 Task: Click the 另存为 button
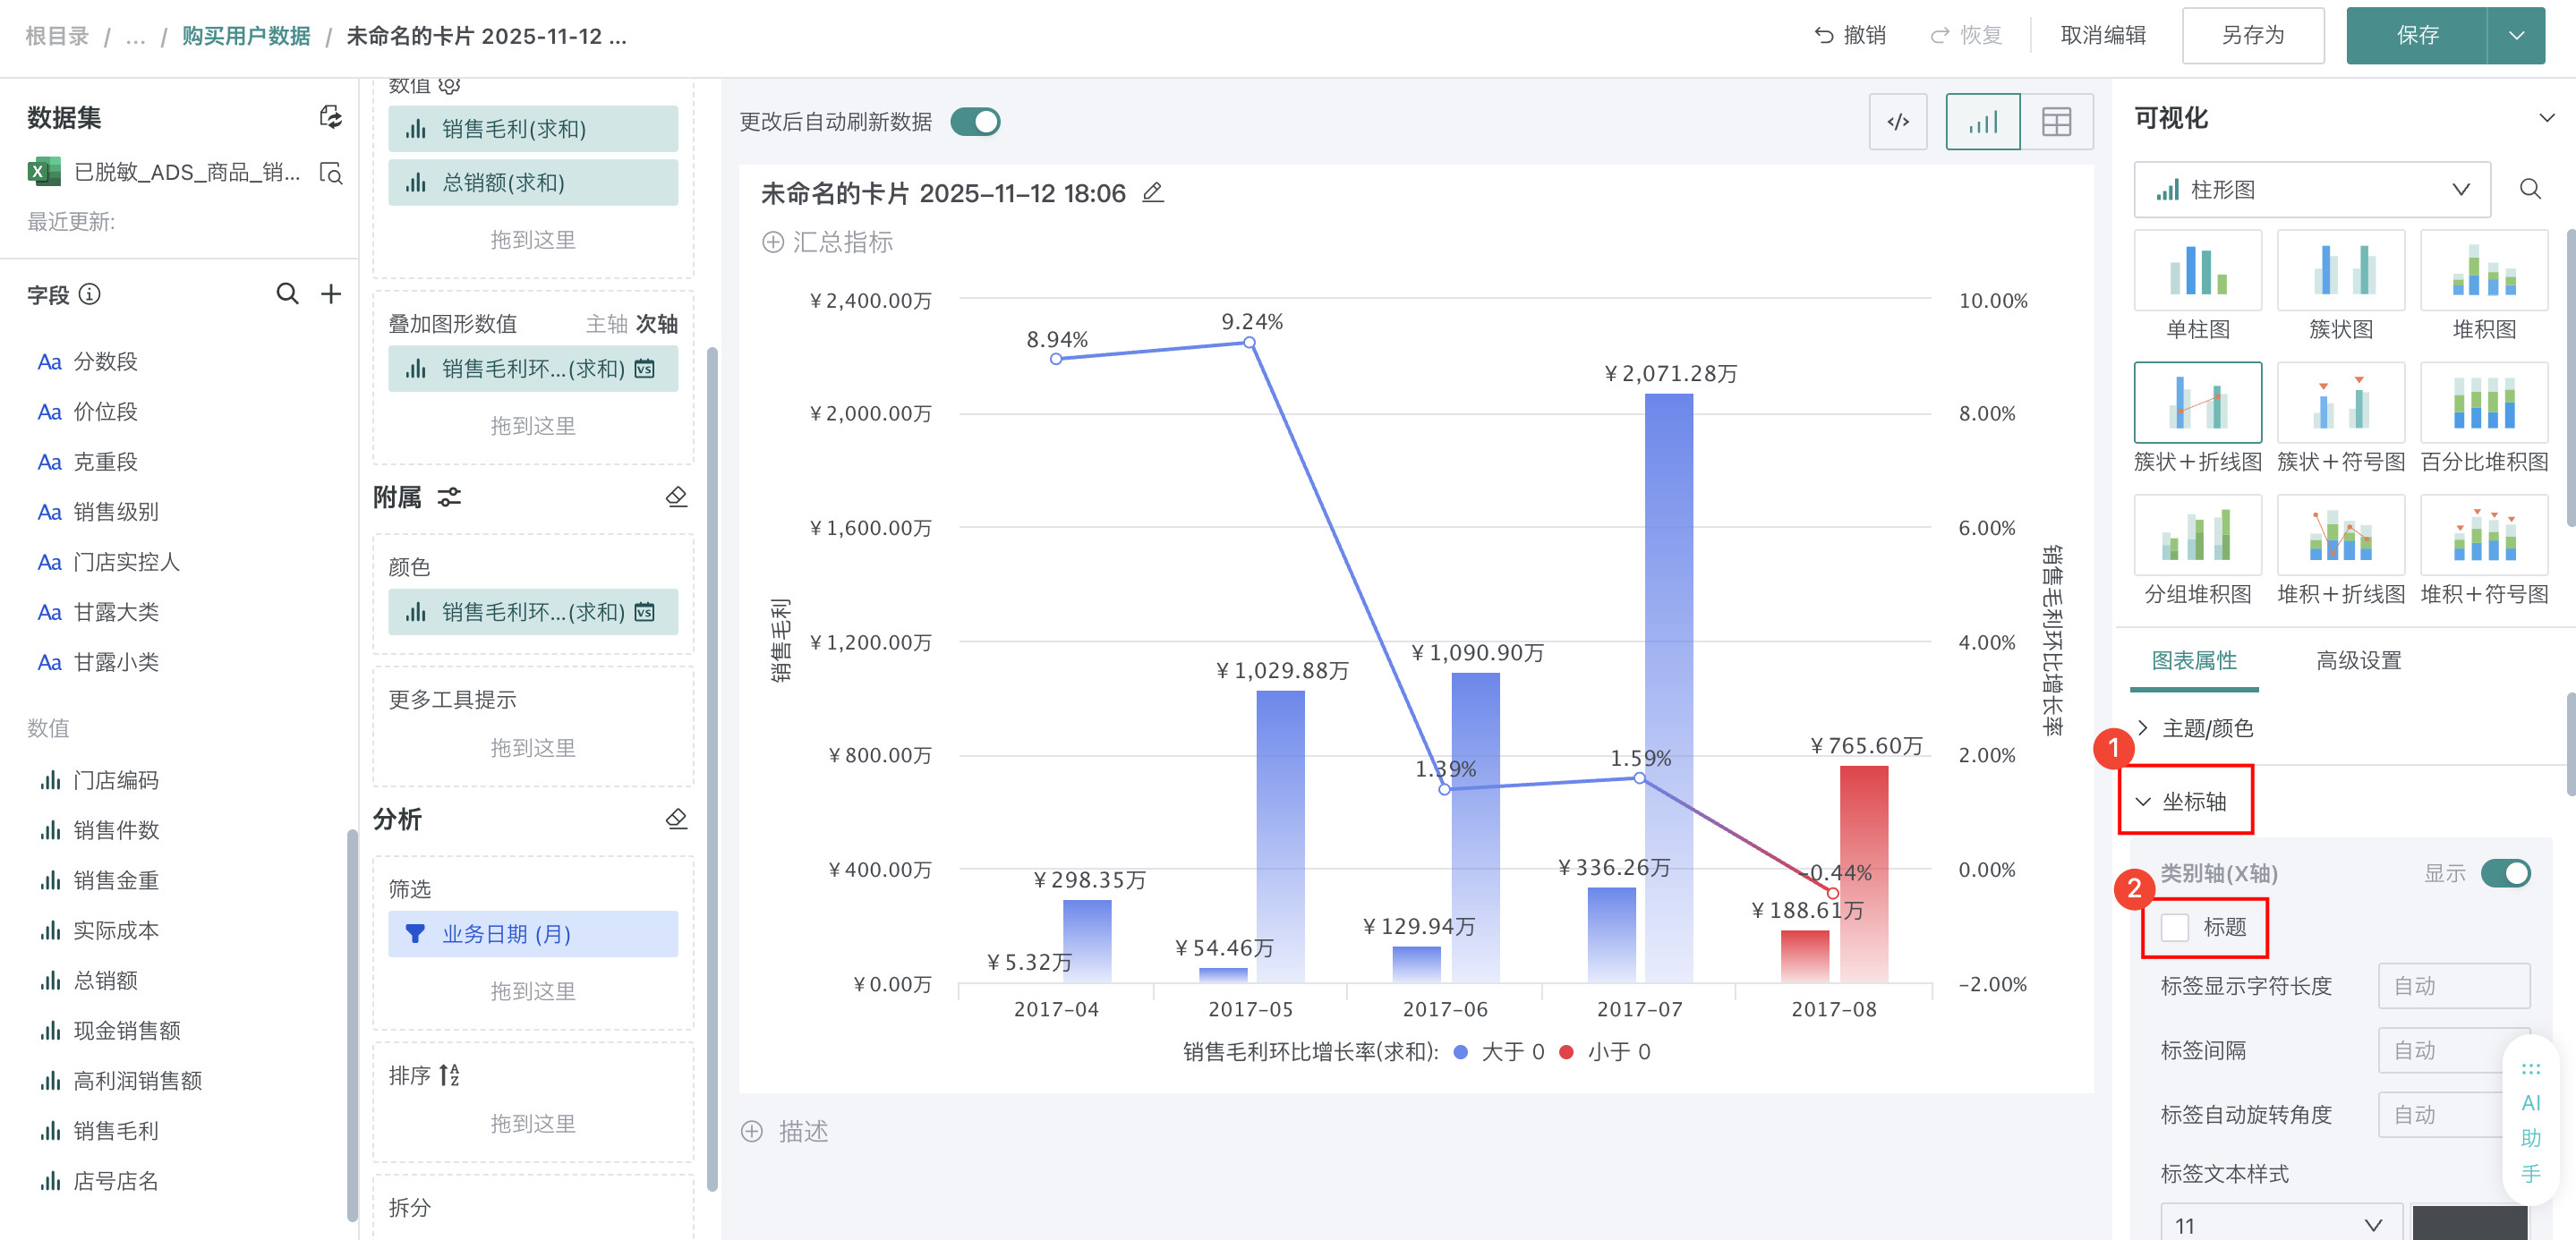[x=2252, y=36]
